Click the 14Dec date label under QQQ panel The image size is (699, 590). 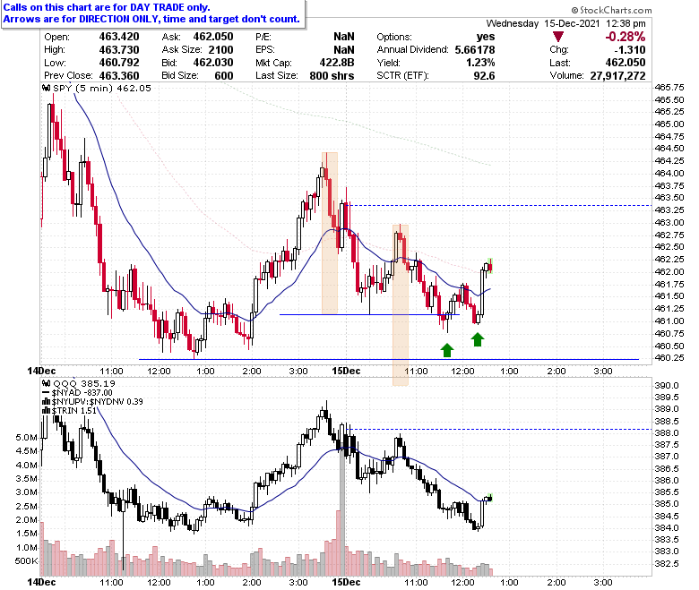pos(41,583)
